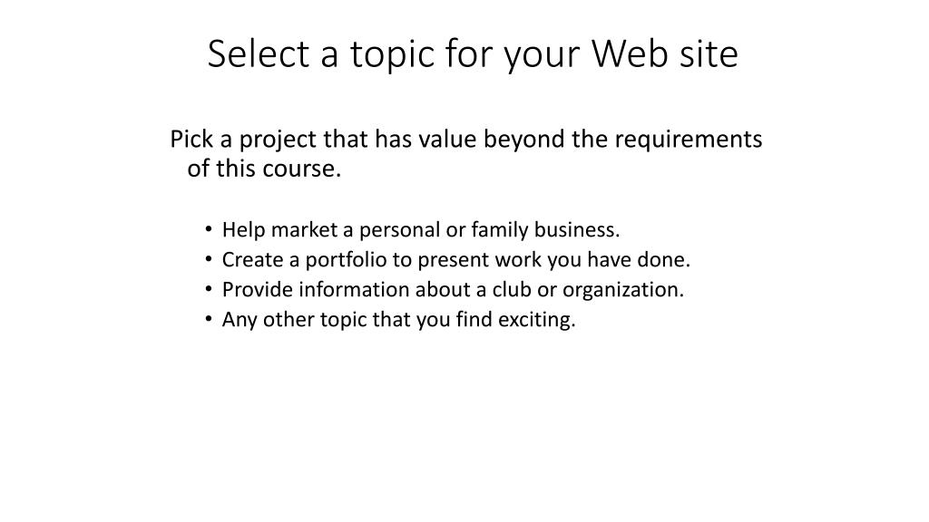This screenshot has height=522, width=929.
Task: Click the word 'requirements' in the first paragraph
Action: click(688, 140)
